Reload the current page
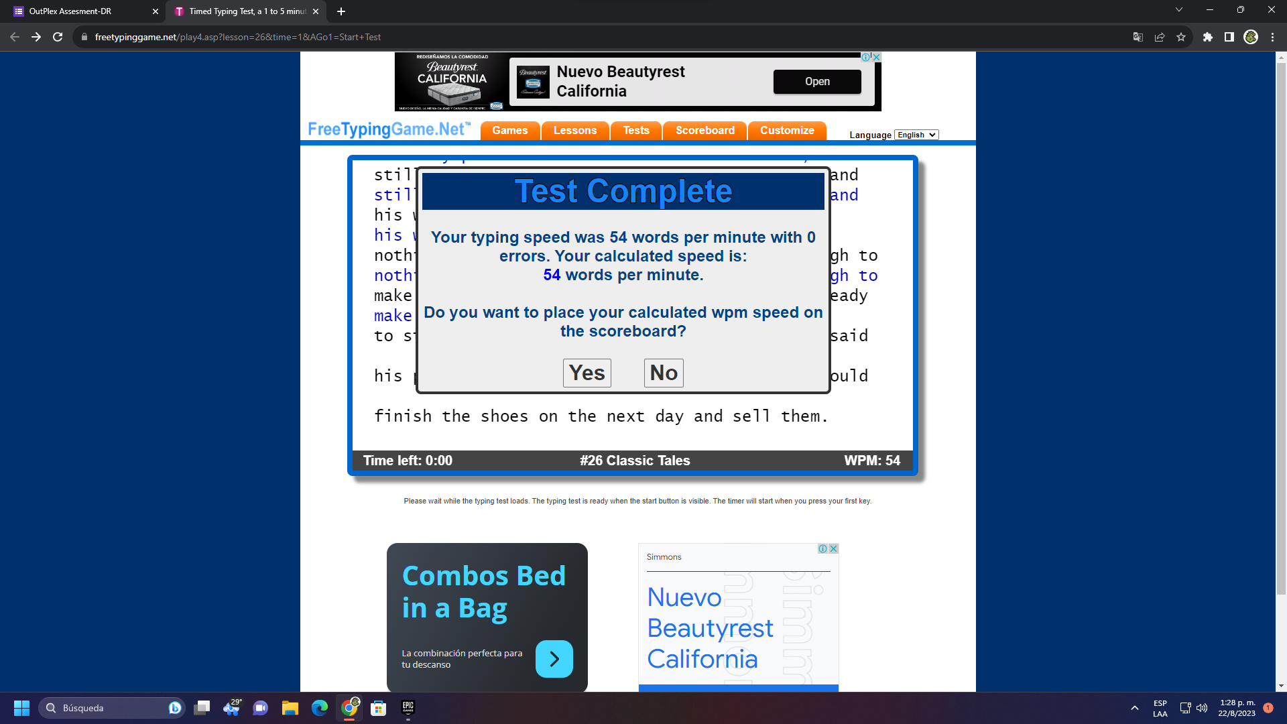The height and width of the screenshot is (724, 1287). (58, 37)
